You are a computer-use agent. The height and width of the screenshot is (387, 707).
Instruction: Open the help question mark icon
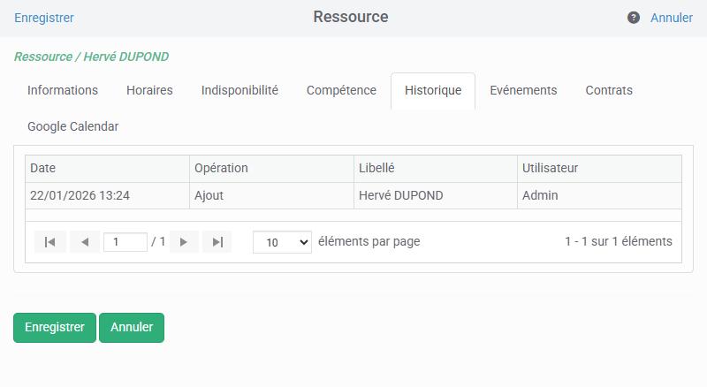633,18
